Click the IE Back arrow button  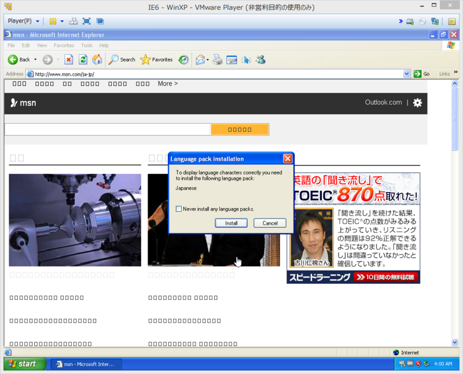13,60
